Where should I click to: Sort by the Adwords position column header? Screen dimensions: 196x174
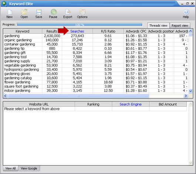161,31
